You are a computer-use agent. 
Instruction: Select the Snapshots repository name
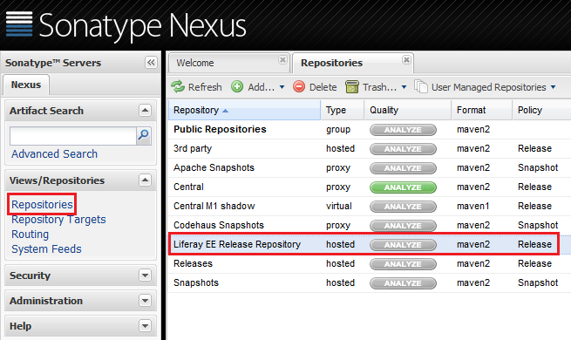tap(196, 282)
